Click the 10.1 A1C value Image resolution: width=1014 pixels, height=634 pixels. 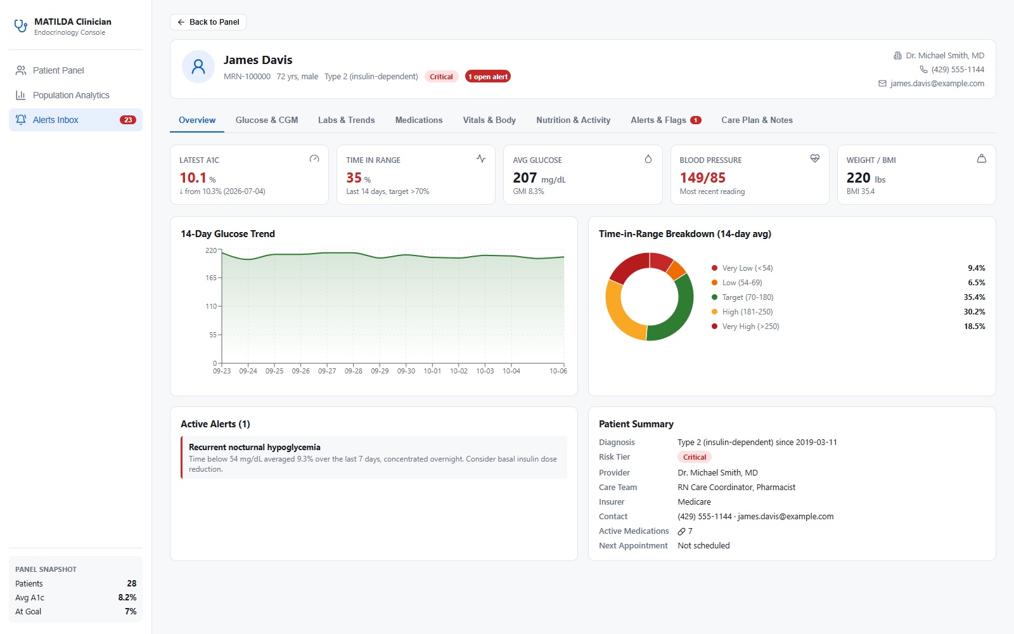(193, 178)
